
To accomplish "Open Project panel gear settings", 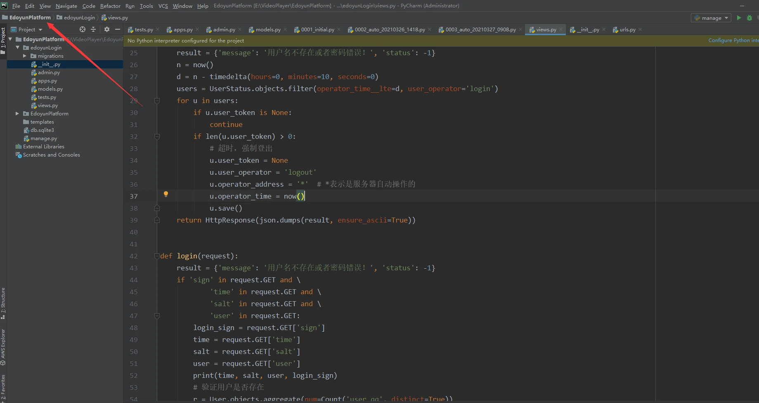I will tap(107, 29).
